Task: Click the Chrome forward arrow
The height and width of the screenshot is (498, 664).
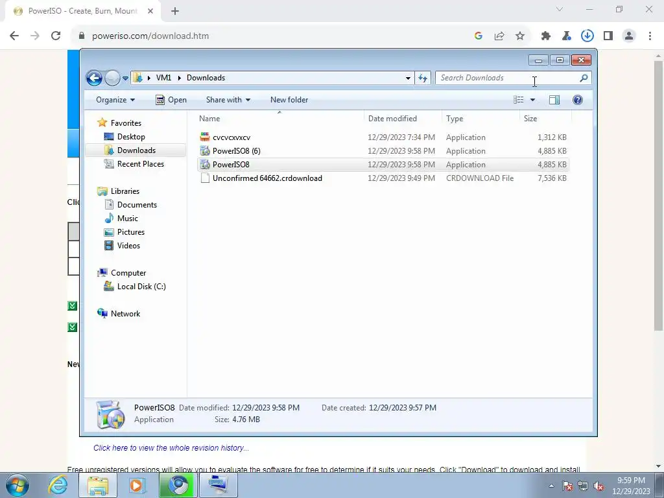Action: (x=35, y=36)
